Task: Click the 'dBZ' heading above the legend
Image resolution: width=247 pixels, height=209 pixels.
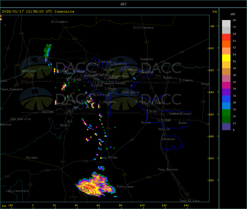Action: (233, 14)
